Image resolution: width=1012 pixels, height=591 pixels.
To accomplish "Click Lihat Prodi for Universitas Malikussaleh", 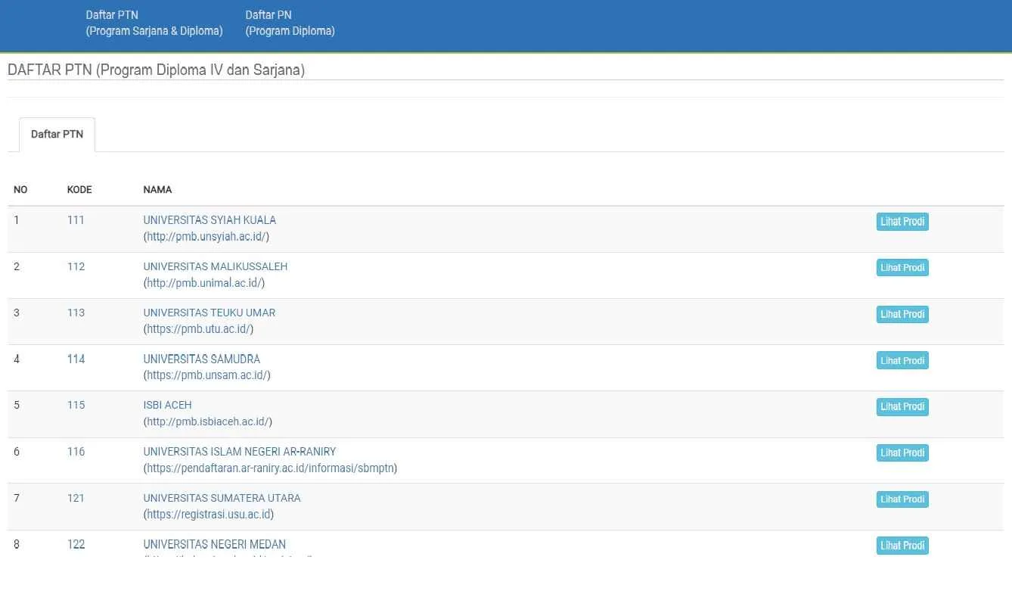I will 902,268.
